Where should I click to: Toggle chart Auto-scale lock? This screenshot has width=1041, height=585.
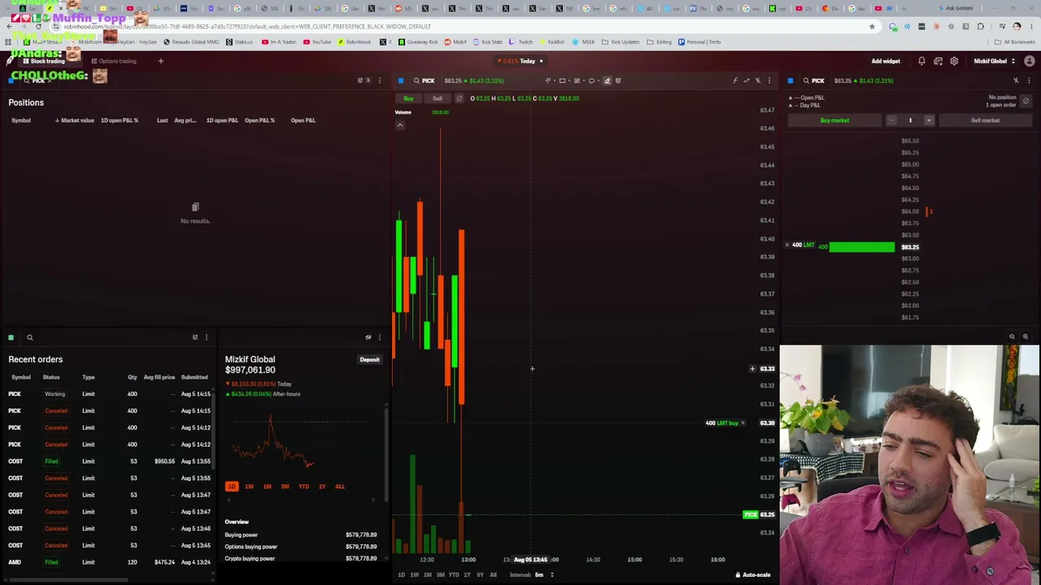point(753,574)
